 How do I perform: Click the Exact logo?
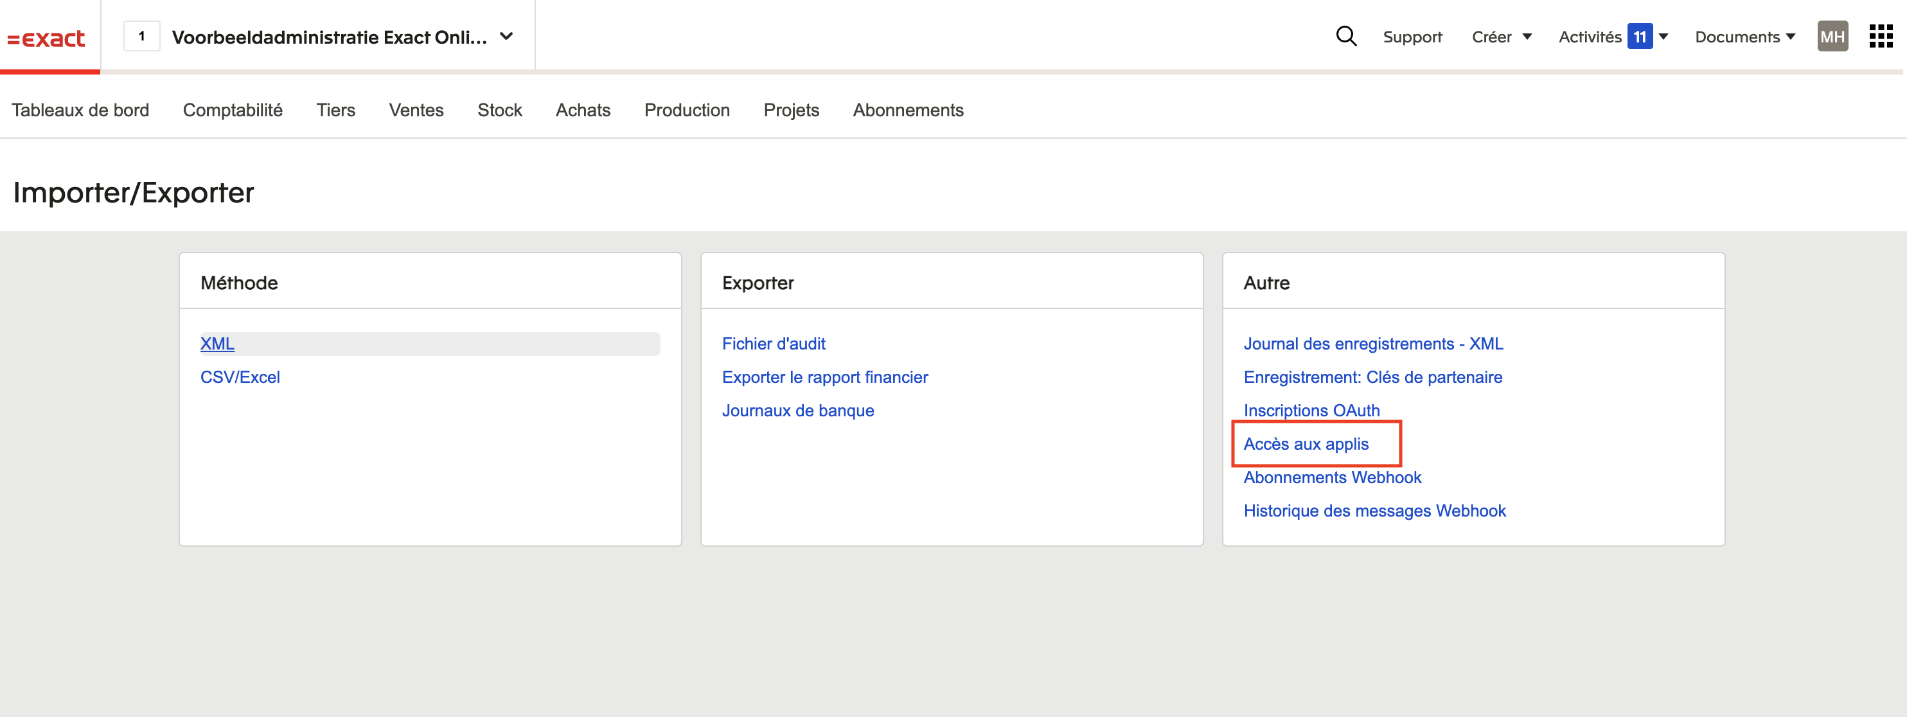[x=46, y=38]
